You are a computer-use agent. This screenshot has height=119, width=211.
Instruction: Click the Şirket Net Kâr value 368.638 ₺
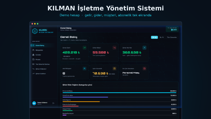click(x=132, y=53)
